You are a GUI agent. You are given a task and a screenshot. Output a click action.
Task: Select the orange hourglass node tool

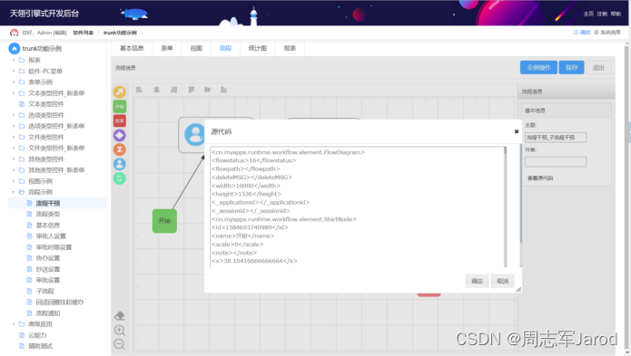tap(120, 149)
